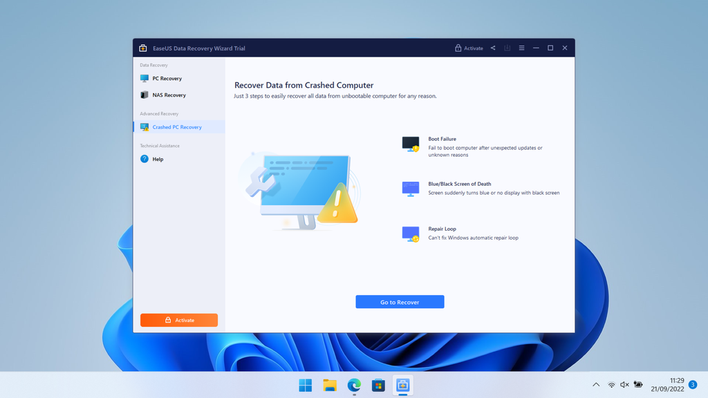
Task: Switch to the PC Recovery section
Action: point(166,78)
